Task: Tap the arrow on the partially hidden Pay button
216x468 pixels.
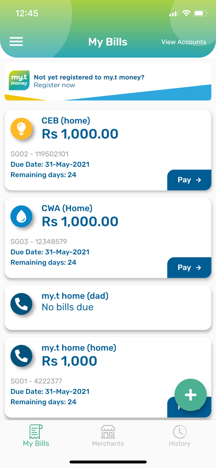Action: [x=198, y=407]
